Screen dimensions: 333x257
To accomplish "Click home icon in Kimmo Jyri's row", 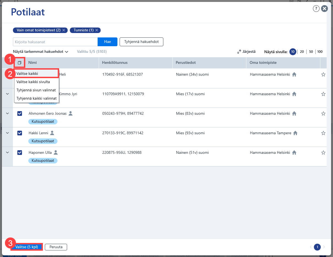I will (x=294, y=94).
